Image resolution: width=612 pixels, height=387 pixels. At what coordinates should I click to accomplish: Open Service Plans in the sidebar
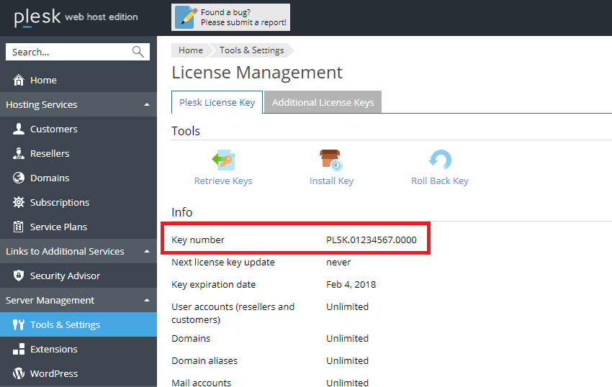pyautogui.click(x=58, y=227)
